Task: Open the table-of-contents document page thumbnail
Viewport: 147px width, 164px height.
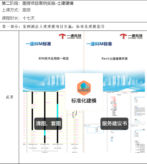Action: pos(119,108)
